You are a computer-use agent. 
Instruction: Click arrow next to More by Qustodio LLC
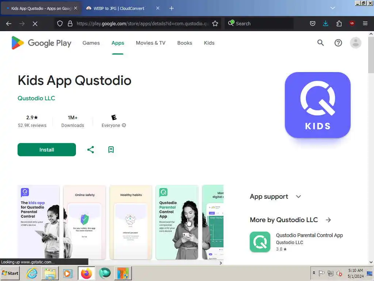328,220
